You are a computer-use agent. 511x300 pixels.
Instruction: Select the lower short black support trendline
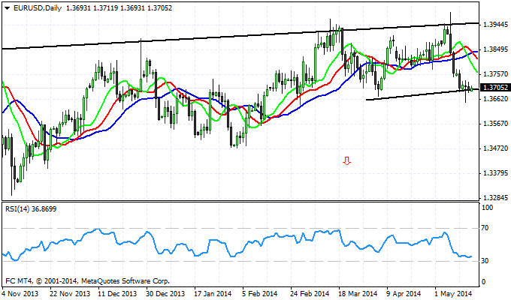[422, 94]
